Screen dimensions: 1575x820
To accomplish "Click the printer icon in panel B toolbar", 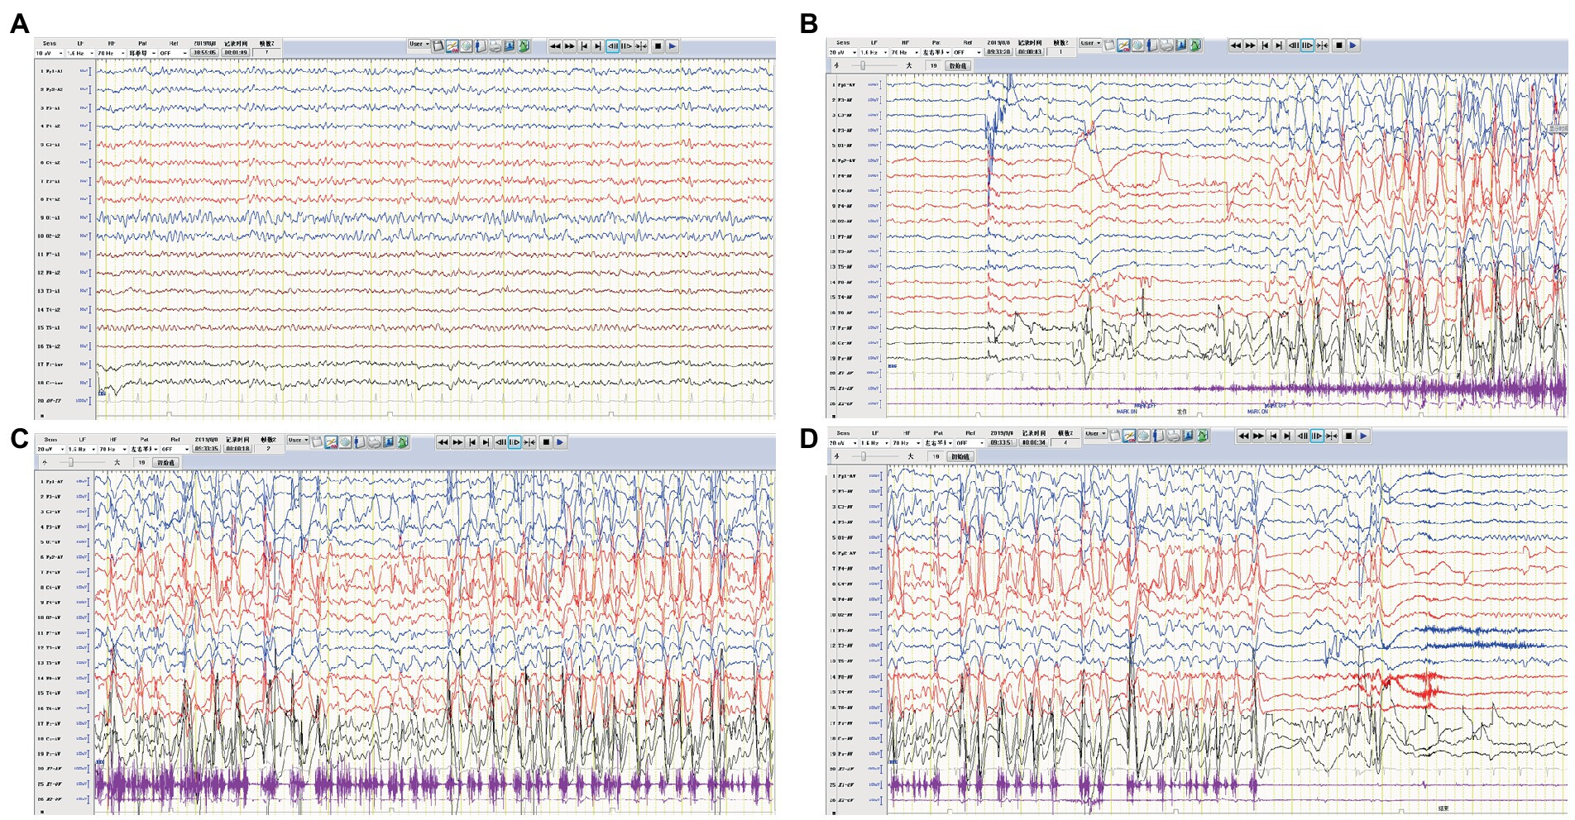I will (1166, 45).
